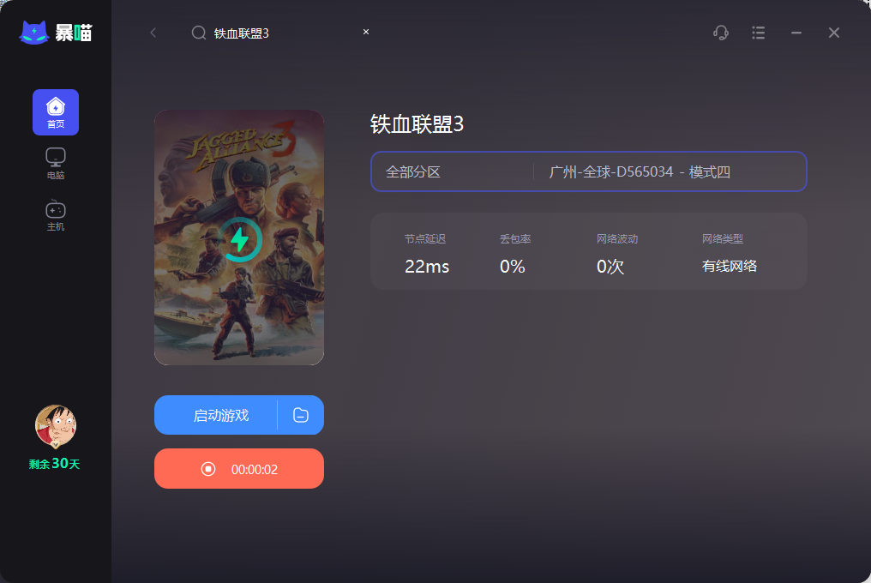
Task: Minimize the 暴喵 window
Action: 796,33
